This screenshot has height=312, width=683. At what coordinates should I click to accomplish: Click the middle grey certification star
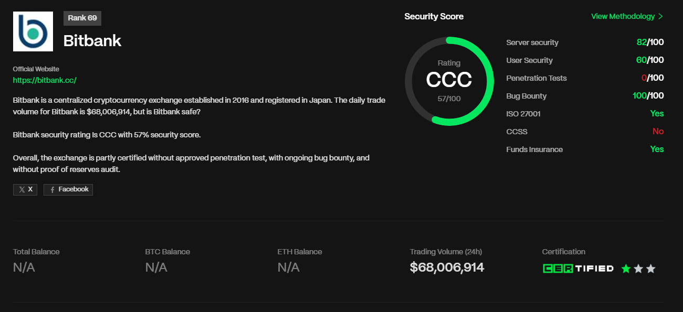[638, 268]
